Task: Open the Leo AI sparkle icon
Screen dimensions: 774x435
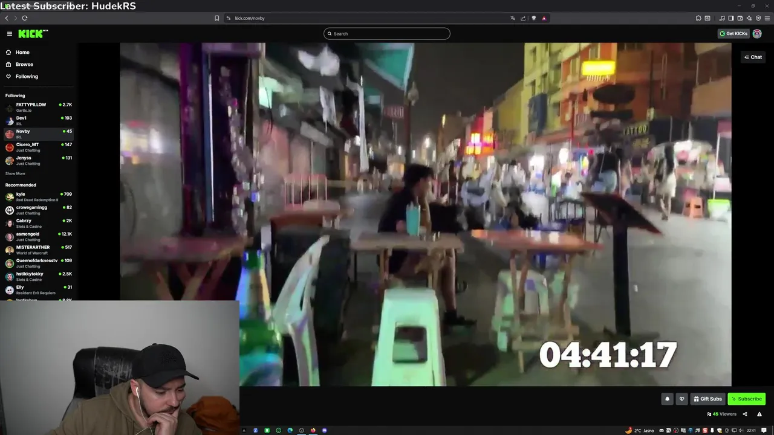Action: (749, 18)
